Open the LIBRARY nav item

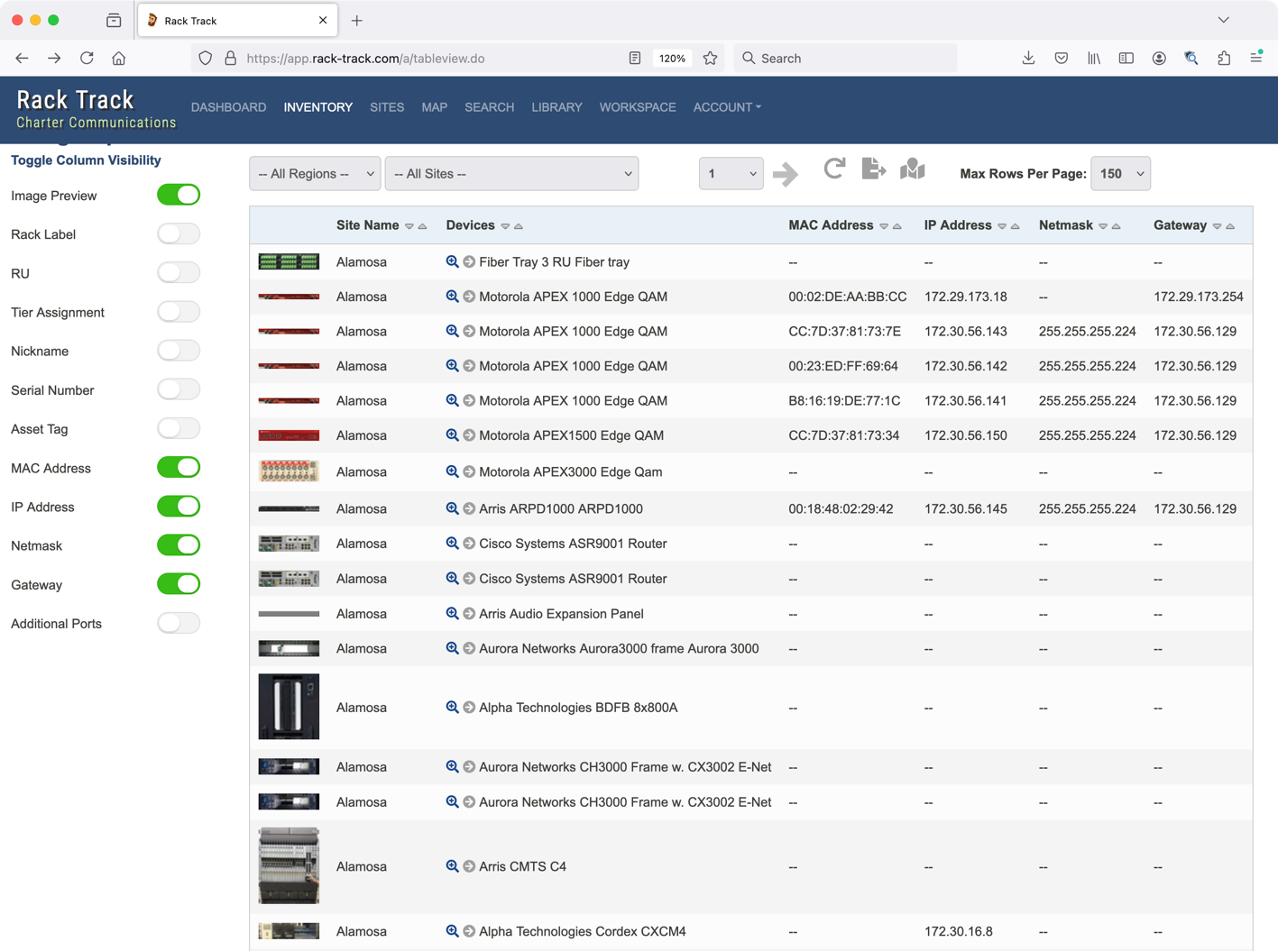point(556,107)
